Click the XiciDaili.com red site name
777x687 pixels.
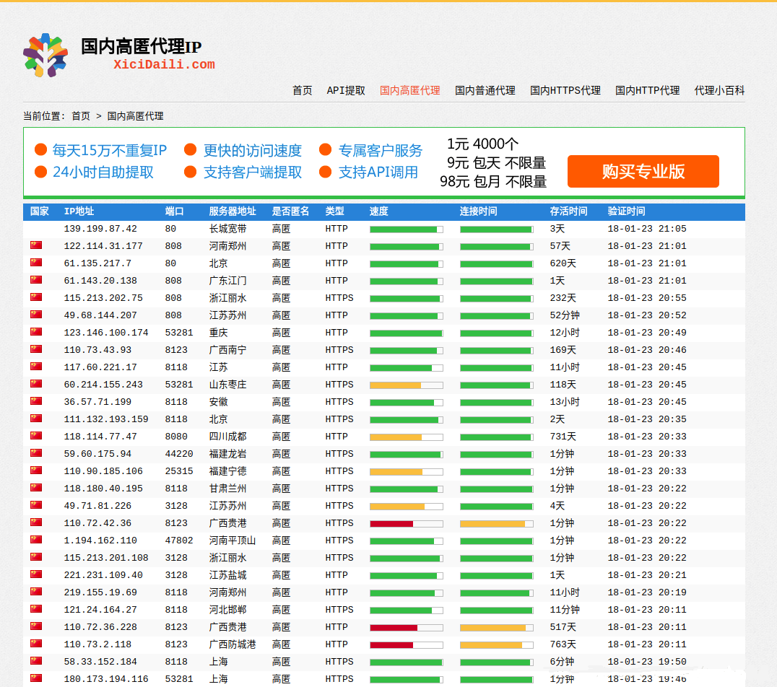[x=164, y=64]
